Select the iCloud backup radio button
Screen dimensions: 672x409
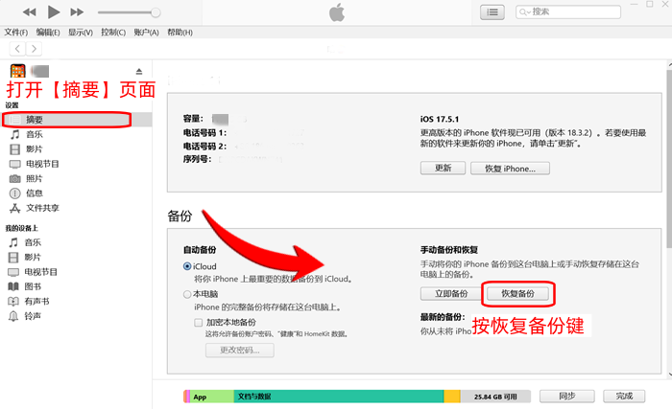click(187, 266)
